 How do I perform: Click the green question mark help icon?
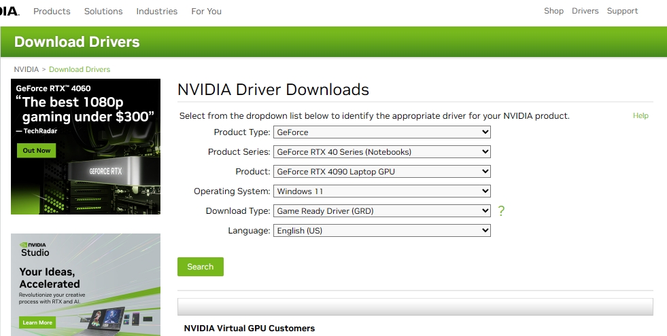pos(501,210)
